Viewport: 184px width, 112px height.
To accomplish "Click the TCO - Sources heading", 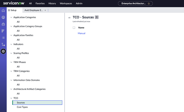I will [83, 17].
